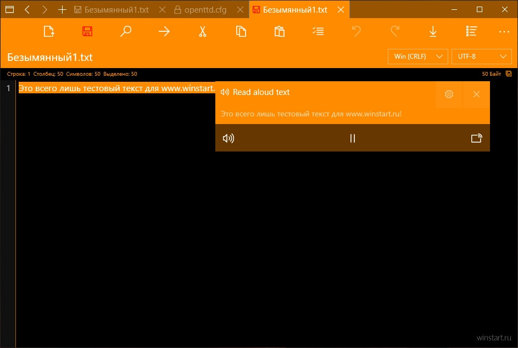The height and width of the screenshot is (348, 518).
Task: Open read aloud settings gear
Action: pyautogui.click(x=449, y=94)
